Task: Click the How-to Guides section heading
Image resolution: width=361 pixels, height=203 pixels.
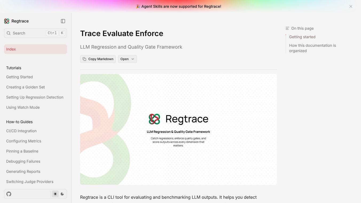Action: [x=19, y=122]
